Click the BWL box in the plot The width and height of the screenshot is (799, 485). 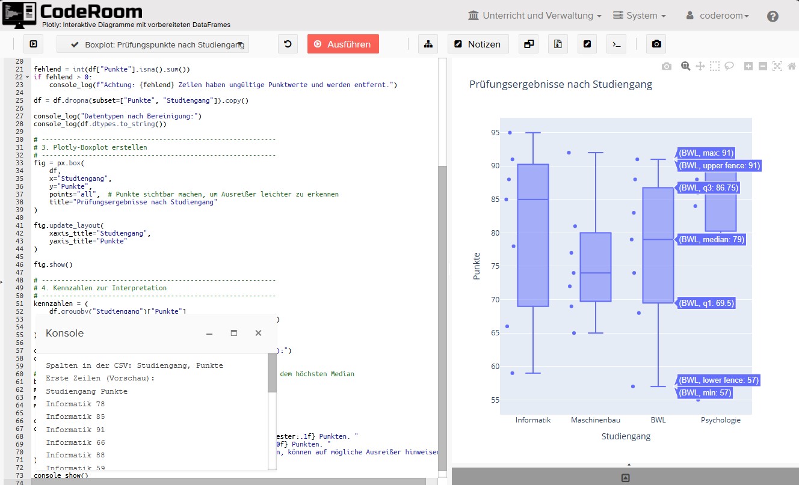pos(658,245)
